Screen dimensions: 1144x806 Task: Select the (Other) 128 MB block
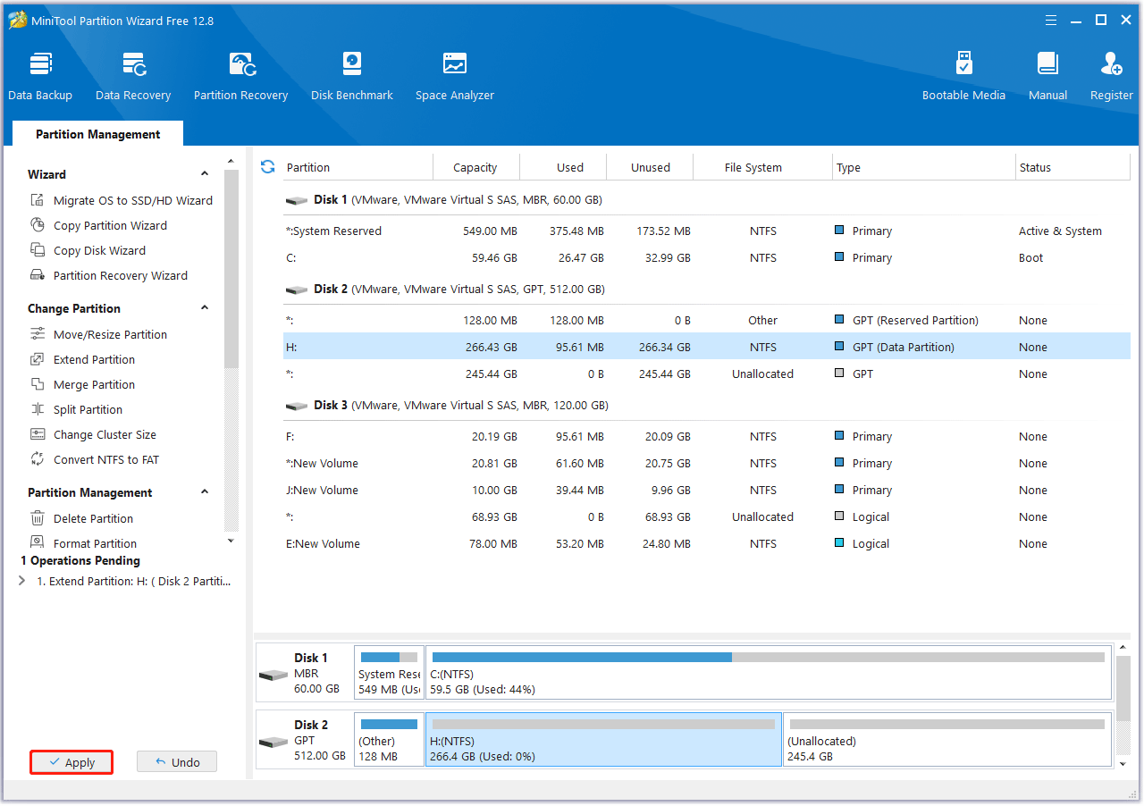389,740
